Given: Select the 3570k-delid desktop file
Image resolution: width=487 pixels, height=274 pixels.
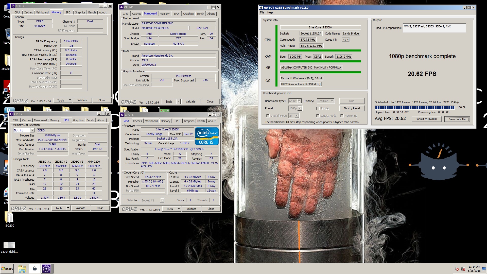Looking at the screenshot, I should [9, 247].
